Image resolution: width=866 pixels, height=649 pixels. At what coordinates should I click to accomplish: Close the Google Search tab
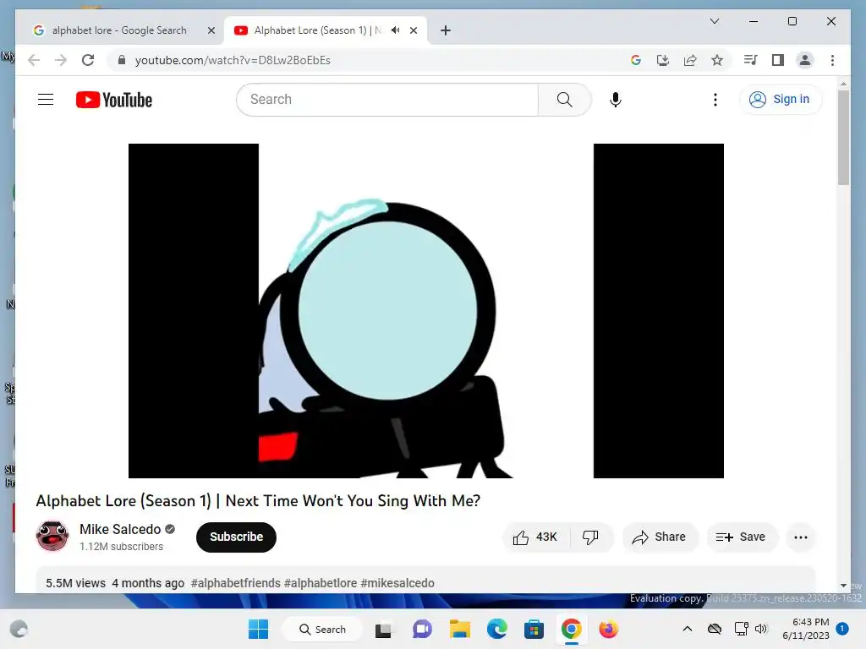[x=211, y=30]
